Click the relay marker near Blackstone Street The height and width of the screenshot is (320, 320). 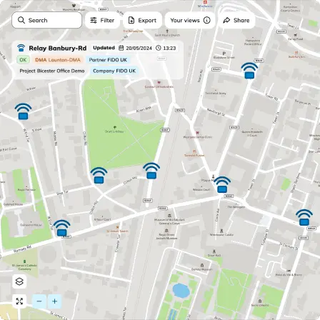pos(249,71)
